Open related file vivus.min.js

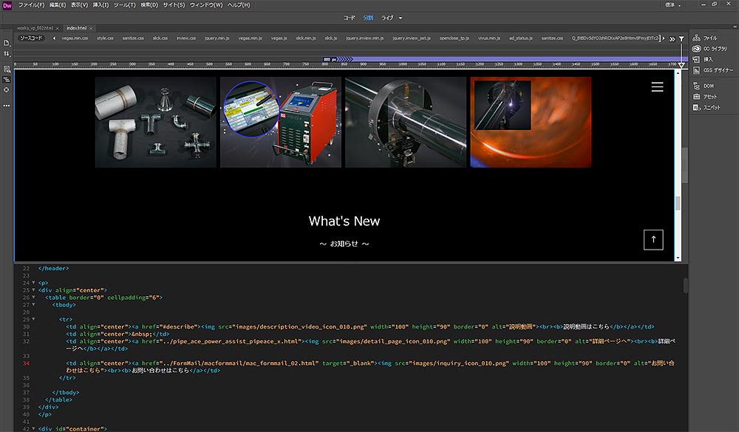(x=489, y=38)
